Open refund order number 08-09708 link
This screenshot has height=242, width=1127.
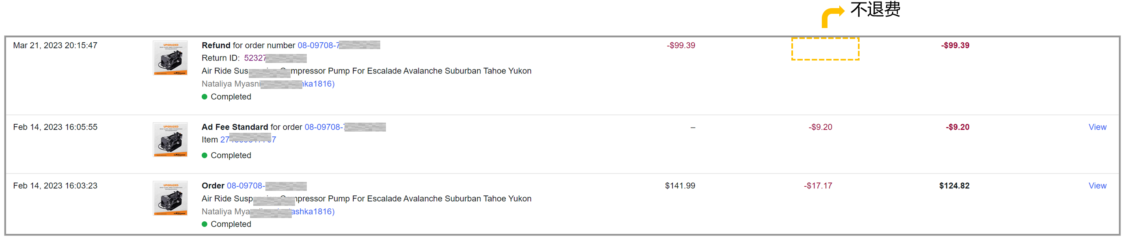coord(338,45)
